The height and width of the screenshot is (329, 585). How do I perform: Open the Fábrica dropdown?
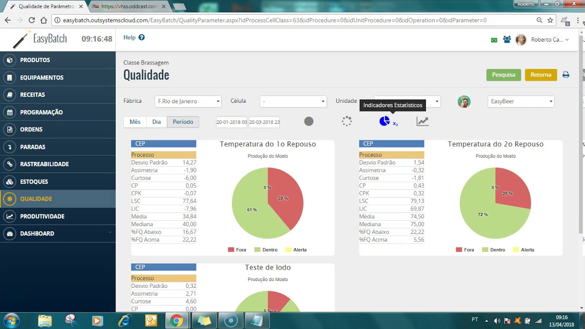[x=188, y=101]
